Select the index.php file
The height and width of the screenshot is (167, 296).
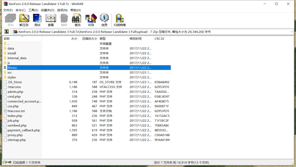pyautogui.click(x=15, y=116)
